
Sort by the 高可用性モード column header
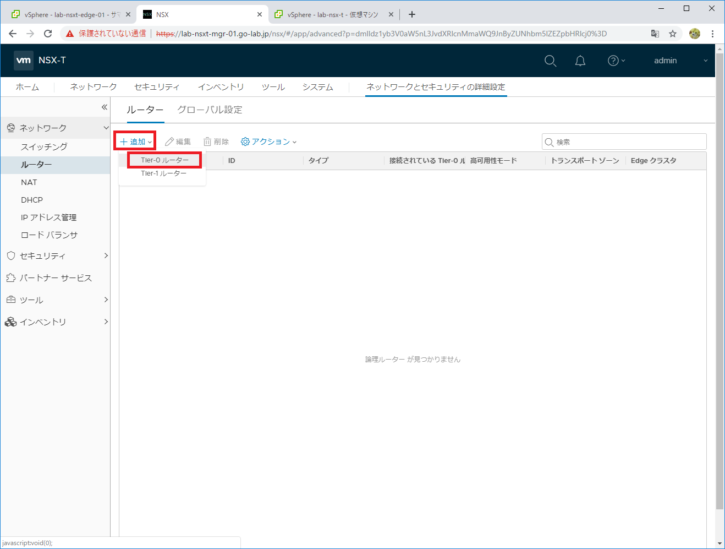(x=493, y=161)
